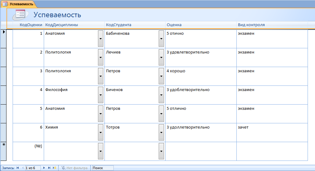Open student dropdown for Биченов
This screenshot has width=315, height=171.
(x=161, y=95)
